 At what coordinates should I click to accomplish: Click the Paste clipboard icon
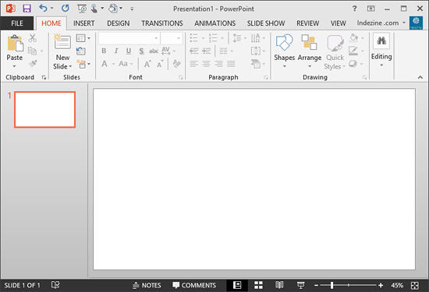15,43
